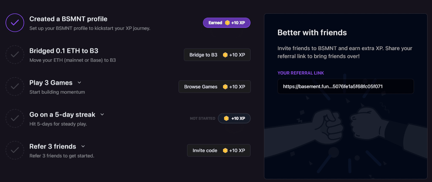Click the completed checkmark for Created a BSMNT profile
This screenshot has width=432, height=182.
[x=15, y=23]
